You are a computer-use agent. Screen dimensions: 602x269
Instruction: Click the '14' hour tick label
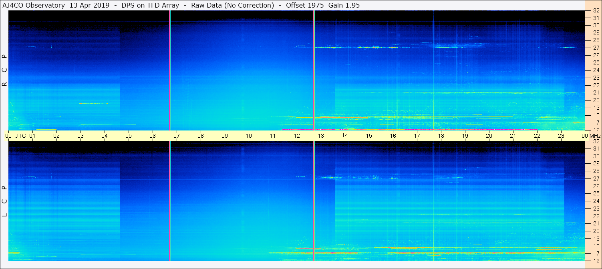[x=345, y=136]
